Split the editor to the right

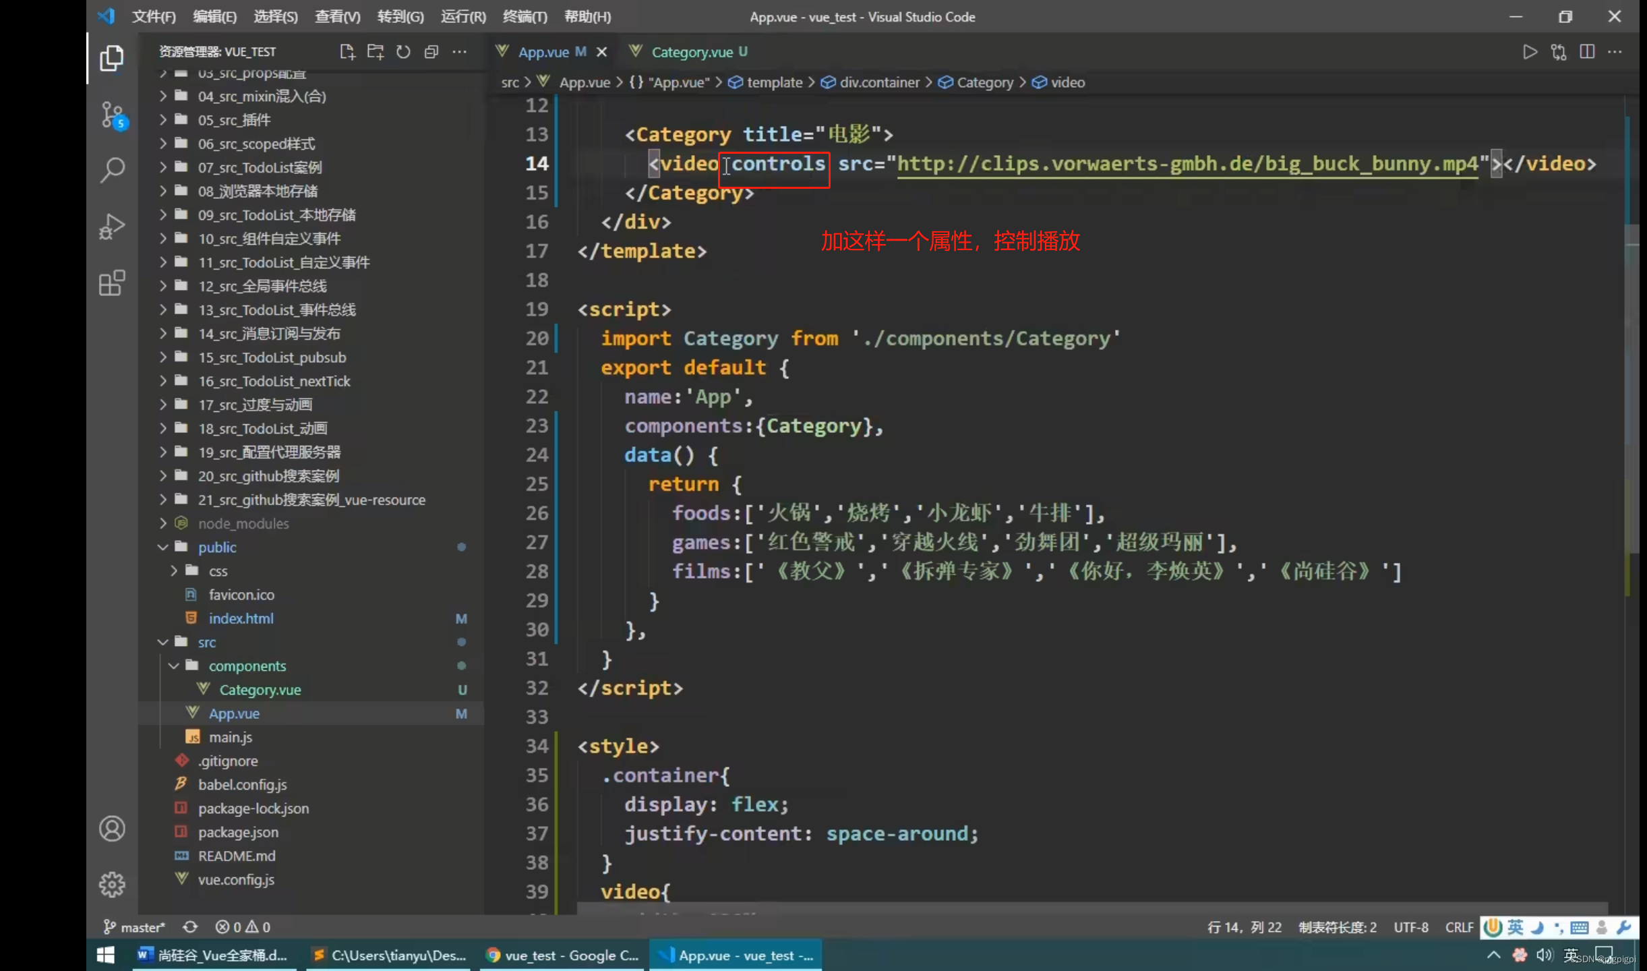[1587, 52]
